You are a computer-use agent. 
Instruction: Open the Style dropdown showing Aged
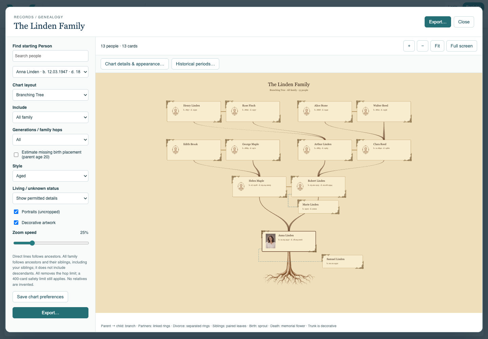coord(50,176)
